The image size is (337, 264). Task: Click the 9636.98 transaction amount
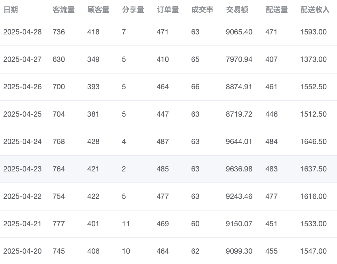point(239,169)
